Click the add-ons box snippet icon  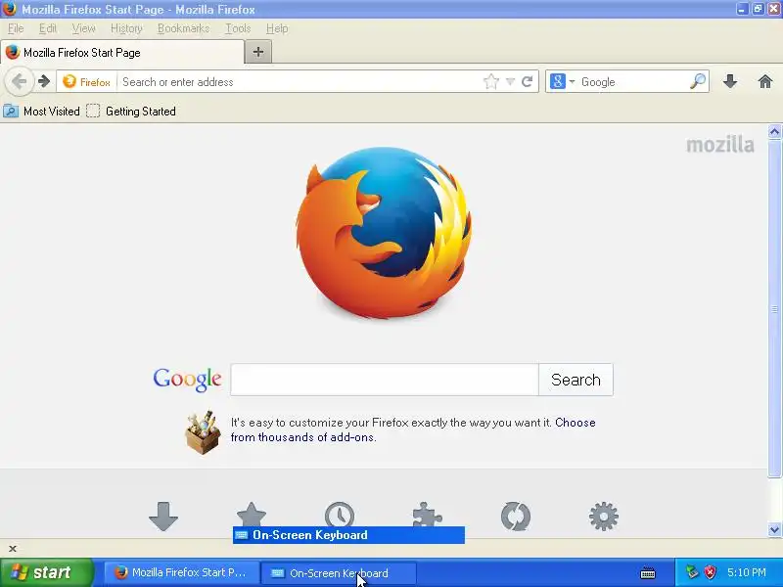pyautogui.click(x=203, y=432)
